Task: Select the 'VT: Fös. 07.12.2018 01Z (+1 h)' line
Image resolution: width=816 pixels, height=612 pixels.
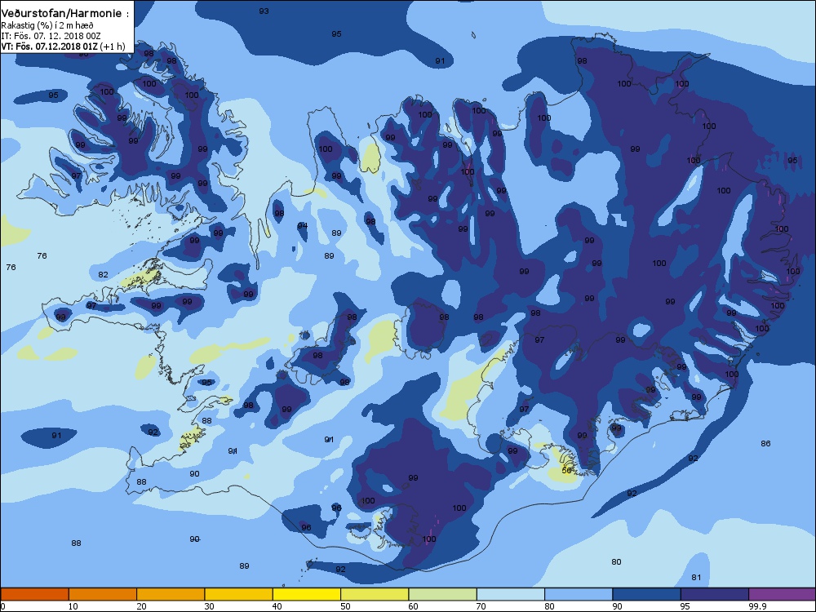Action: click(x=64, y=47)
